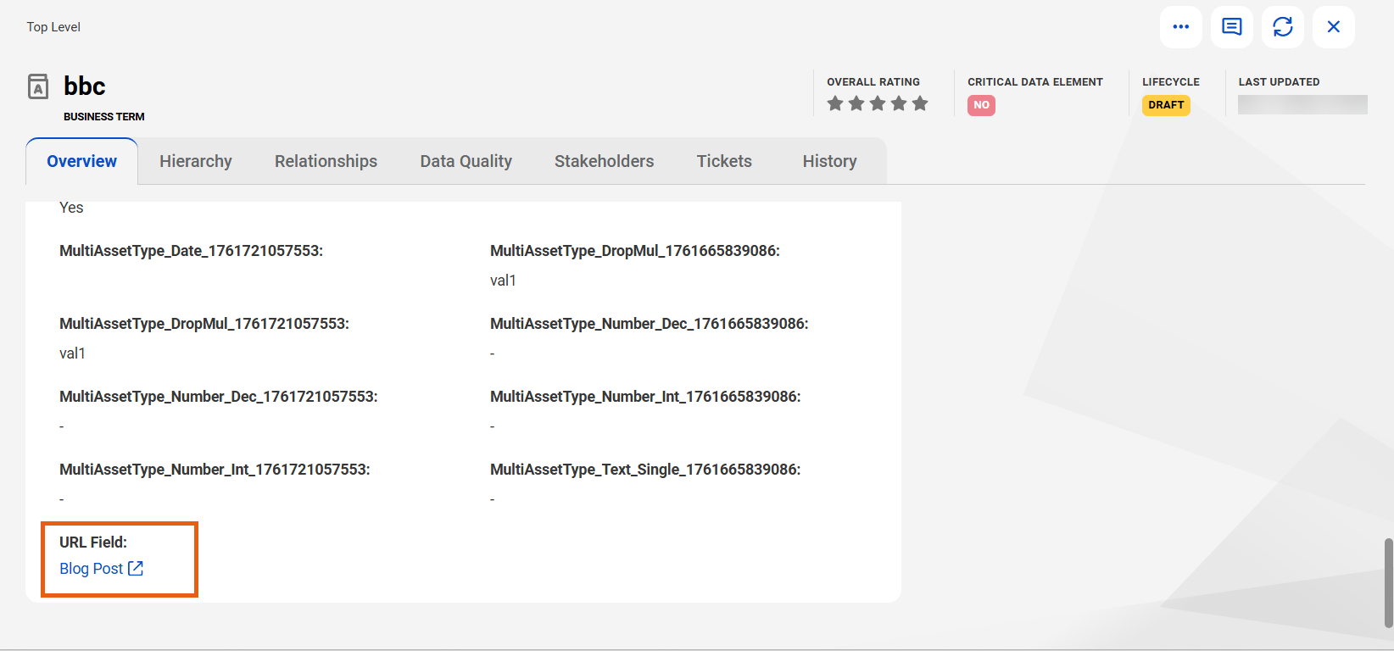Click the LIFECYCLE heading
Screen dimensions: 1394x651
[1171, 82]
